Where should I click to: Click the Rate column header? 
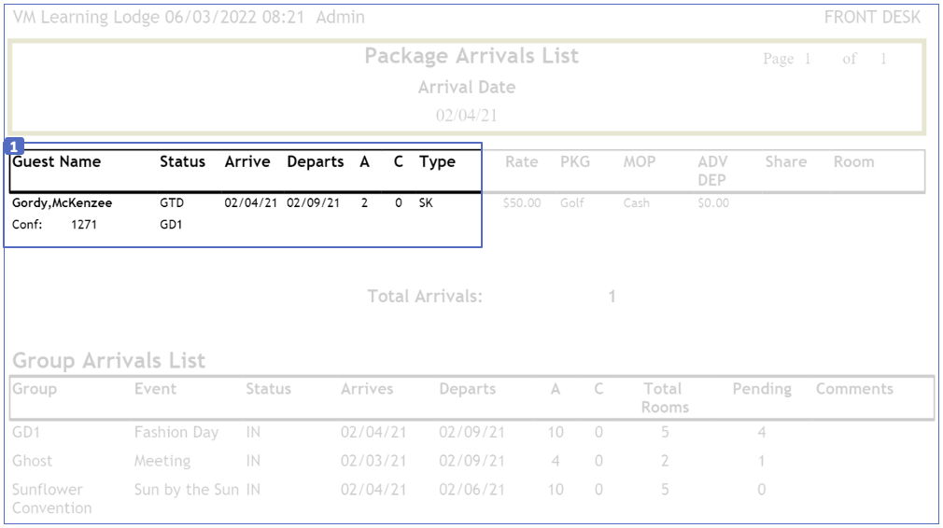pyautogui.click(x=521, y=161)
